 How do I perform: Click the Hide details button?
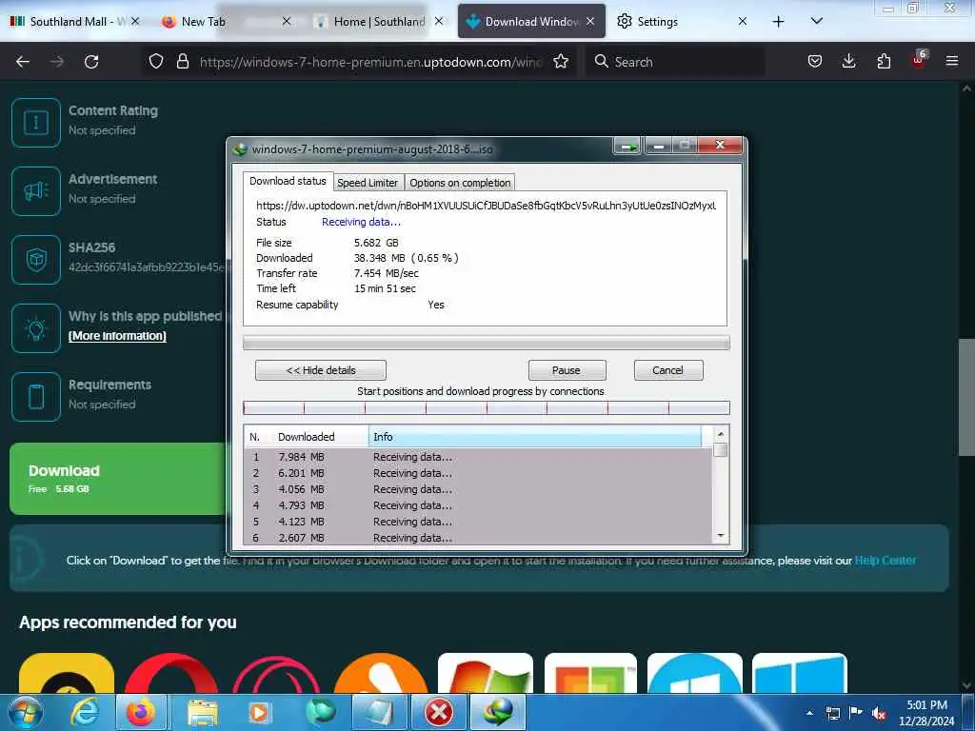pyautogui.click(x=321, y=370)
